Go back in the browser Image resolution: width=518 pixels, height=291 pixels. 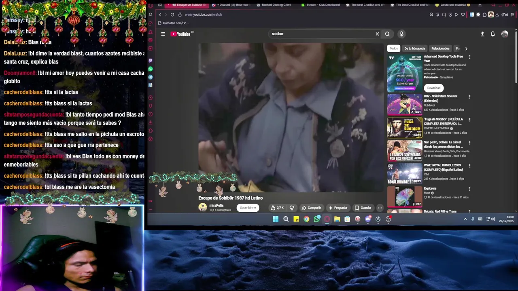tap(159, 15)
